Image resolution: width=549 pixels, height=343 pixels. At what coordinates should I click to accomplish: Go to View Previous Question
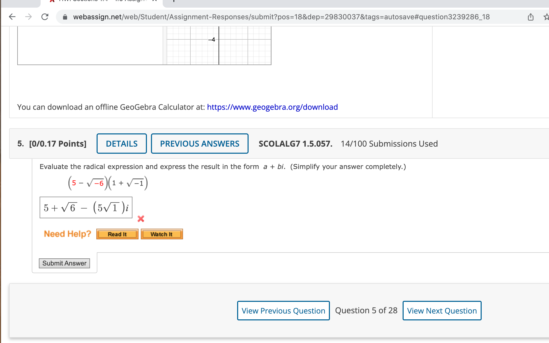point(283,310)
